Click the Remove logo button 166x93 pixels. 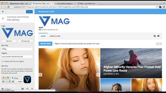coord(9,41)
